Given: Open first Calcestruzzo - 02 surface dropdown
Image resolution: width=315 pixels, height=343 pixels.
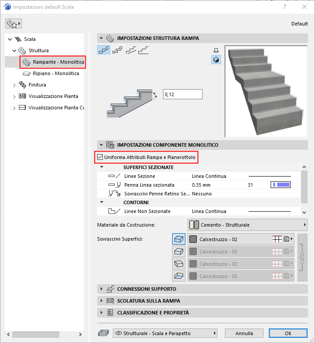Looking at the screenshot, I should (x=241, y=239).
